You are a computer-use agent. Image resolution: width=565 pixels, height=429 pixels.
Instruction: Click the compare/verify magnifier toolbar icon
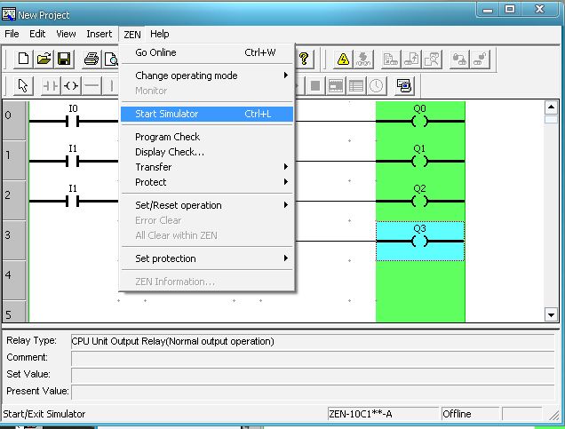[x=432, y=59]
